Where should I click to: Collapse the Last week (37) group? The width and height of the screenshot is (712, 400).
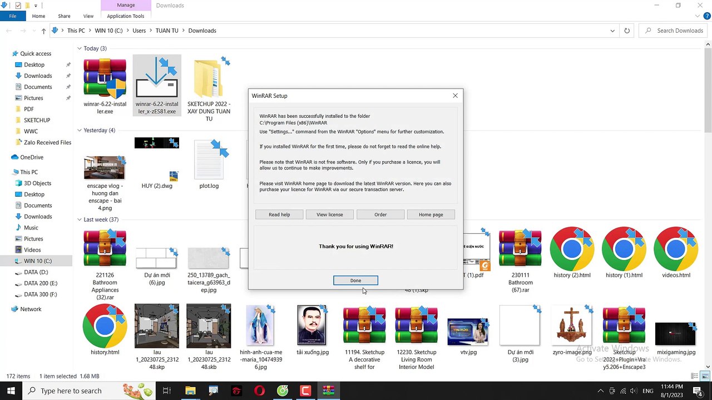80,219
